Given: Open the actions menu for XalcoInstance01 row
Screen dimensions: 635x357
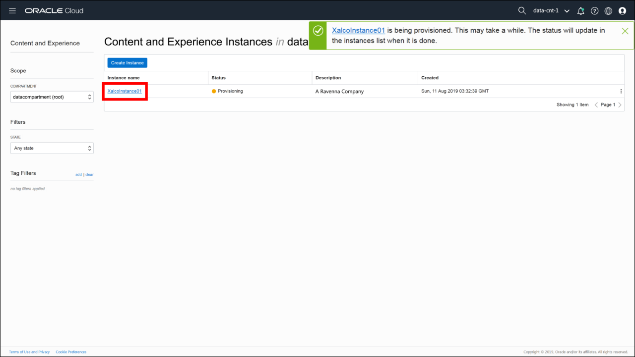Looking at the screenshot, I should 621,91.
